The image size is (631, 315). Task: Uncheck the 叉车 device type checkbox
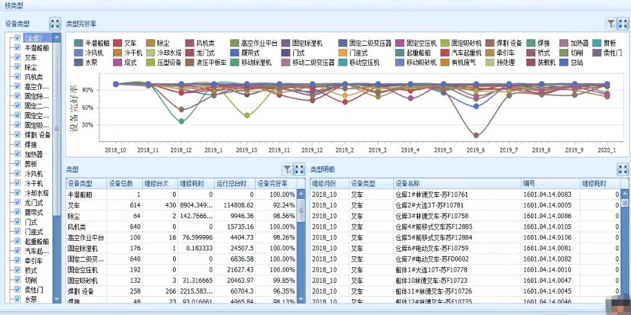(17, 57)
